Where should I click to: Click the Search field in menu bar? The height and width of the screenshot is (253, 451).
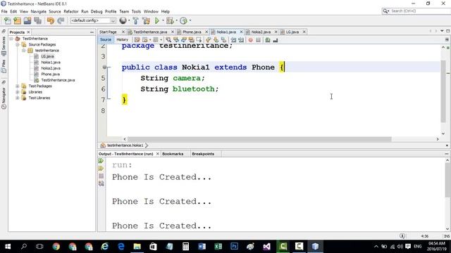tap(416, 11)
